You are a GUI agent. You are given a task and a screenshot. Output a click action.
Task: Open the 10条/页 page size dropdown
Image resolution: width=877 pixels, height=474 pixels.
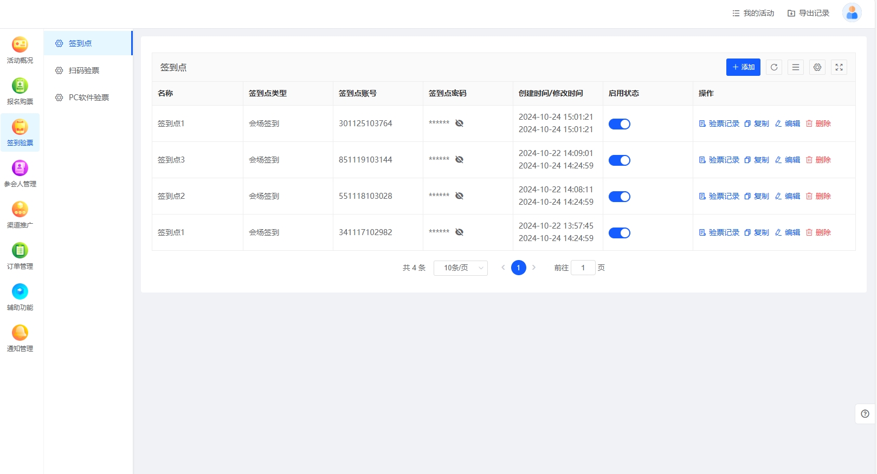click(x=461, y=268)
